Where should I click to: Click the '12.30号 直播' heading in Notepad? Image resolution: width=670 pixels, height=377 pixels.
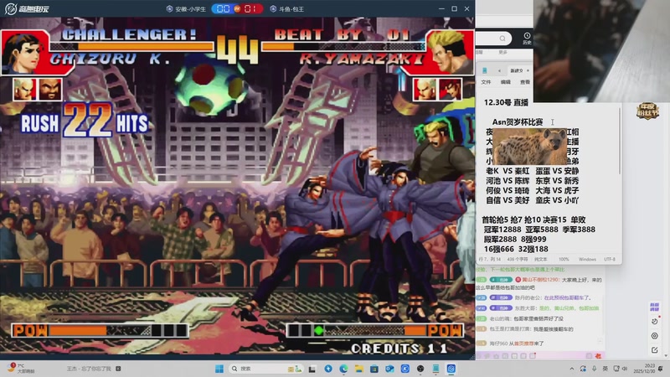coord(506,102)
